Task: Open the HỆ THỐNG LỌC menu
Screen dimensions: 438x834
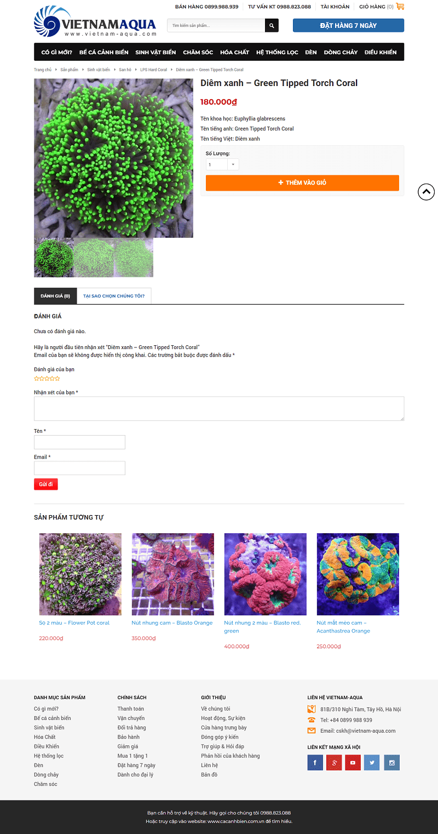Action: point(277,52)
